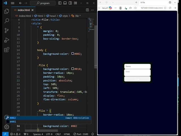Change end of line sequence CRLF
The image size is (181, 136).
[x=58, y=134]
